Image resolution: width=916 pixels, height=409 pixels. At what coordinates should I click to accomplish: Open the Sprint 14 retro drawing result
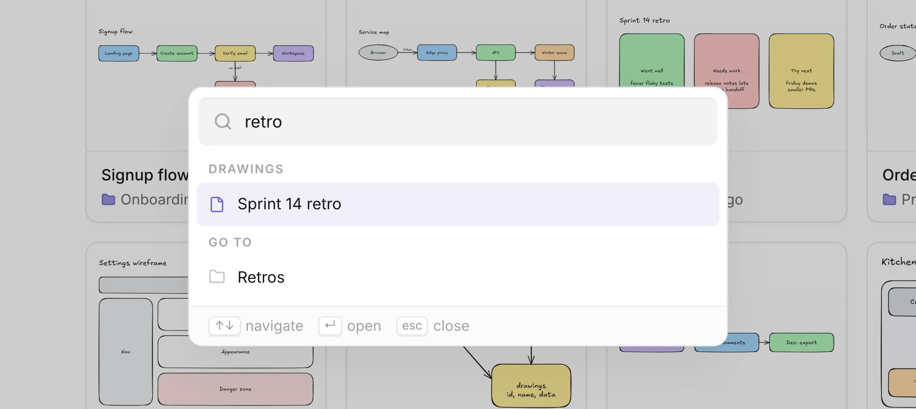458,204
